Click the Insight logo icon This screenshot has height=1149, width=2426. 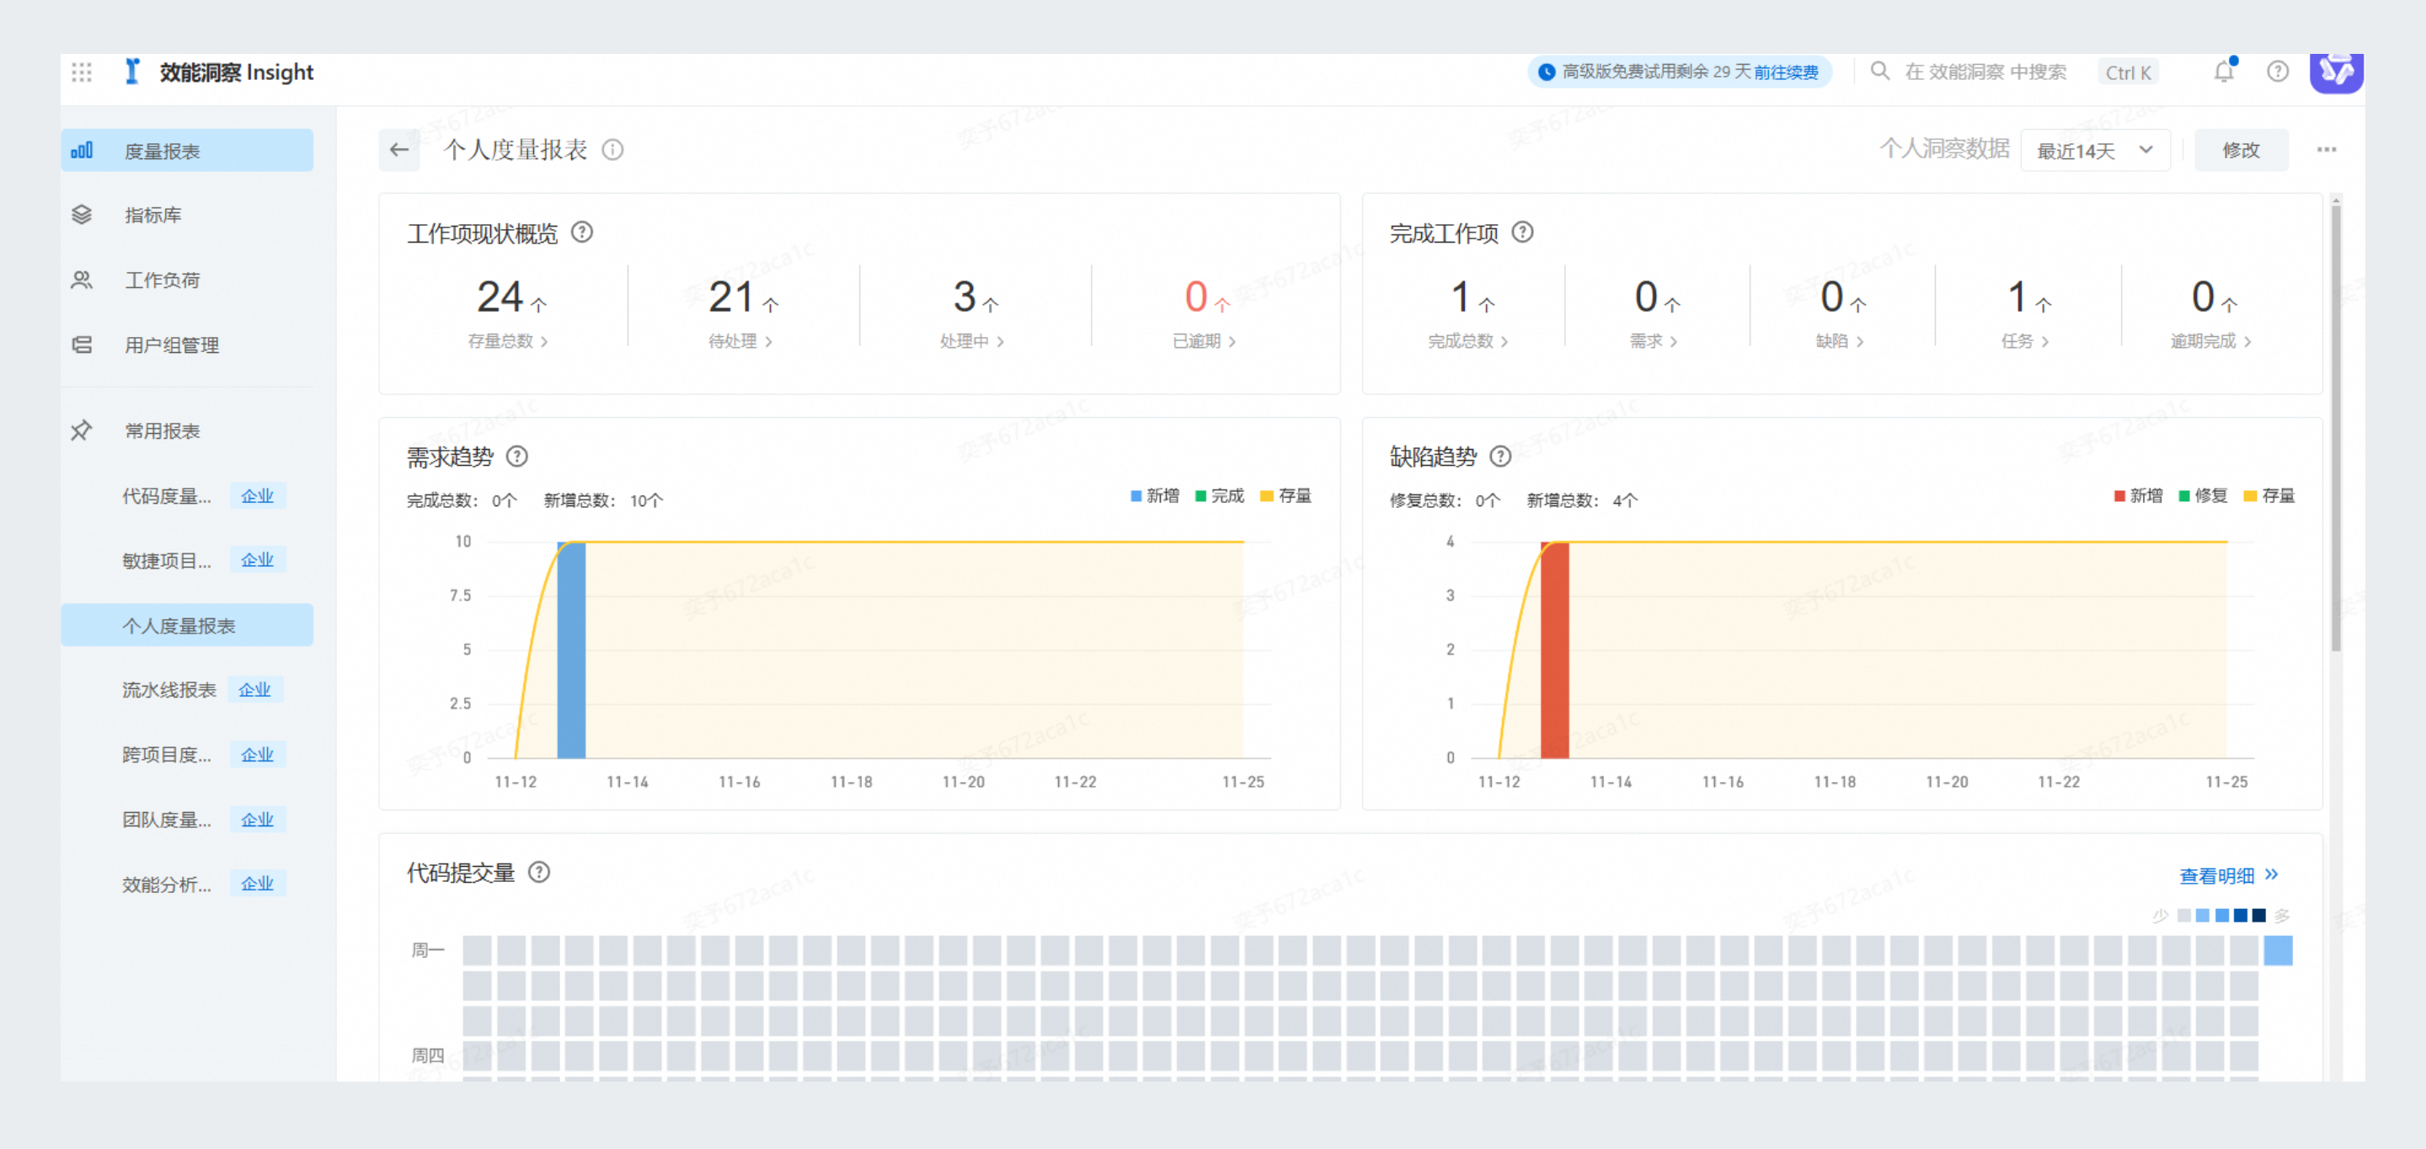[x=133, y=72]
